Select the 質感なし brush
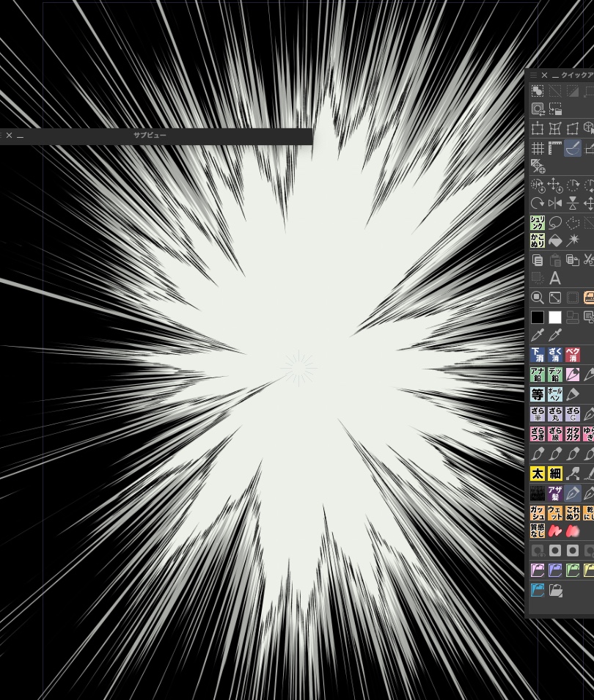 [x=538, y=531]
